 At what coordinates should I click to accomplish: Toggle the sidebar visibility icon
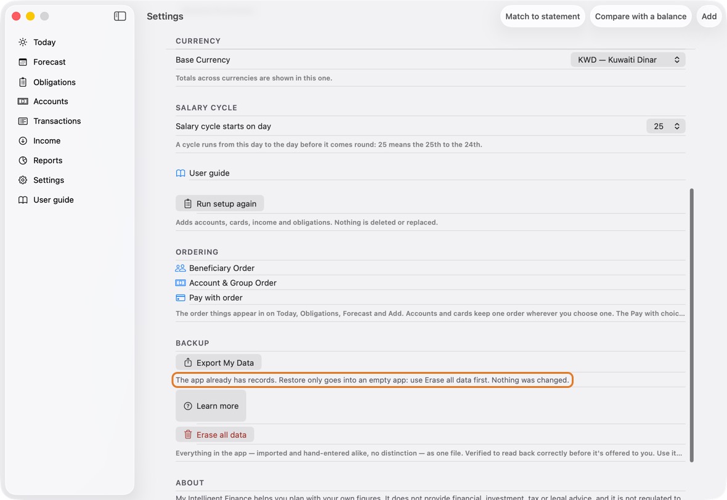pyautogui.click(x=120, y=16)
